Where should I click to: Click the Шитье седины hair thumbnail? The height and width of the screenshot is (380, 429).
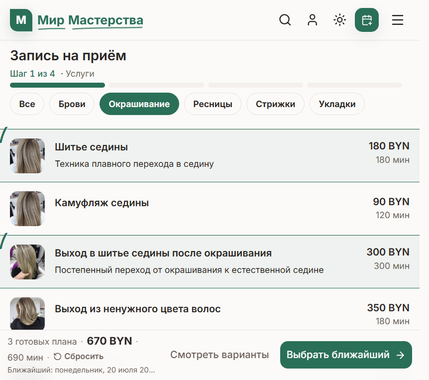[x=27, y=156]
